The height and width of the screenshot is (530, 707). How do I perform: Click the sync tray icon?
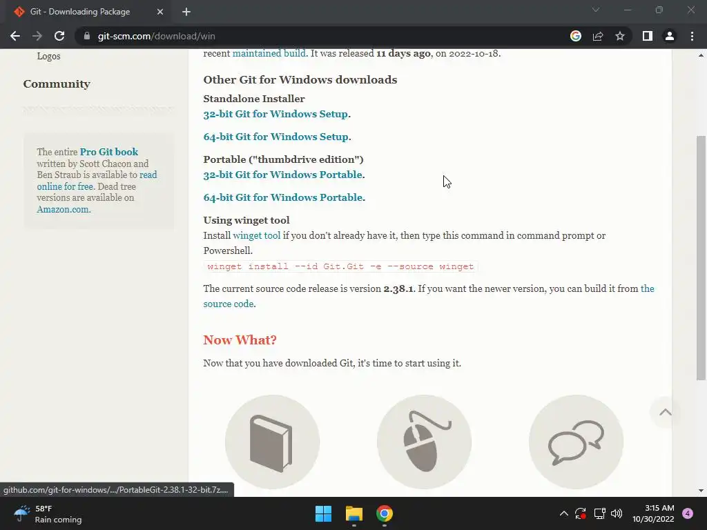580,513
